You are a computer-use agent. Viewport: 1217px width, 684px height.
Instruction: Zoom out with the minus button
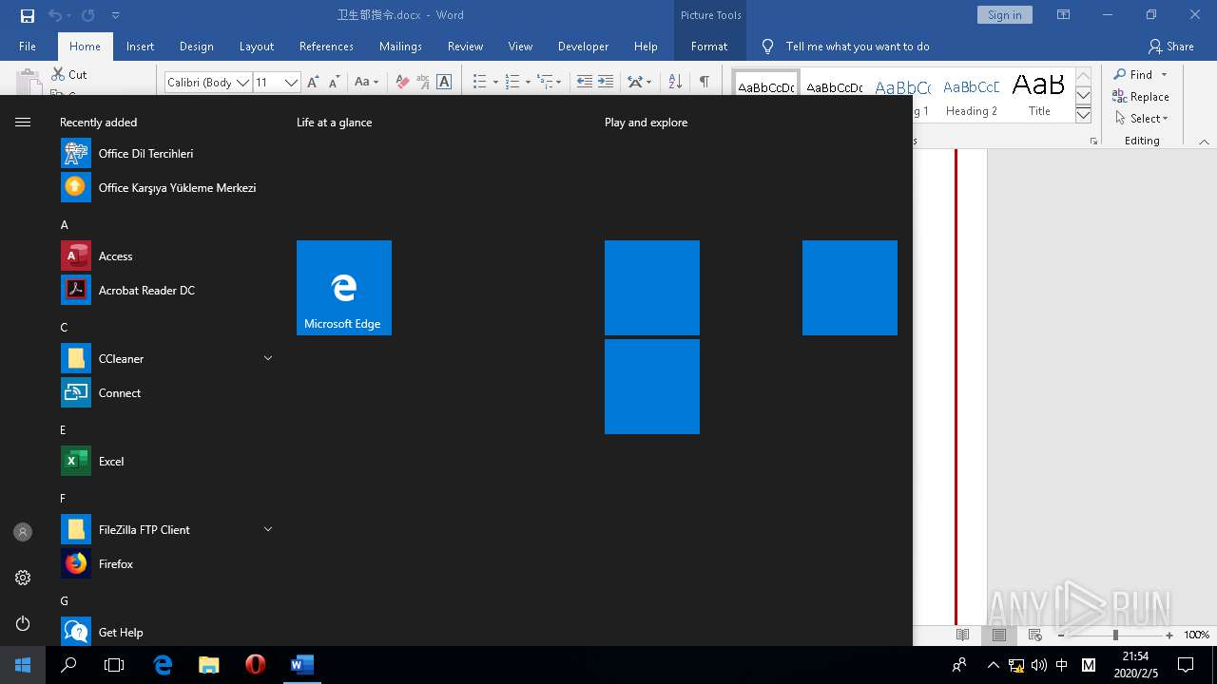1061,635
